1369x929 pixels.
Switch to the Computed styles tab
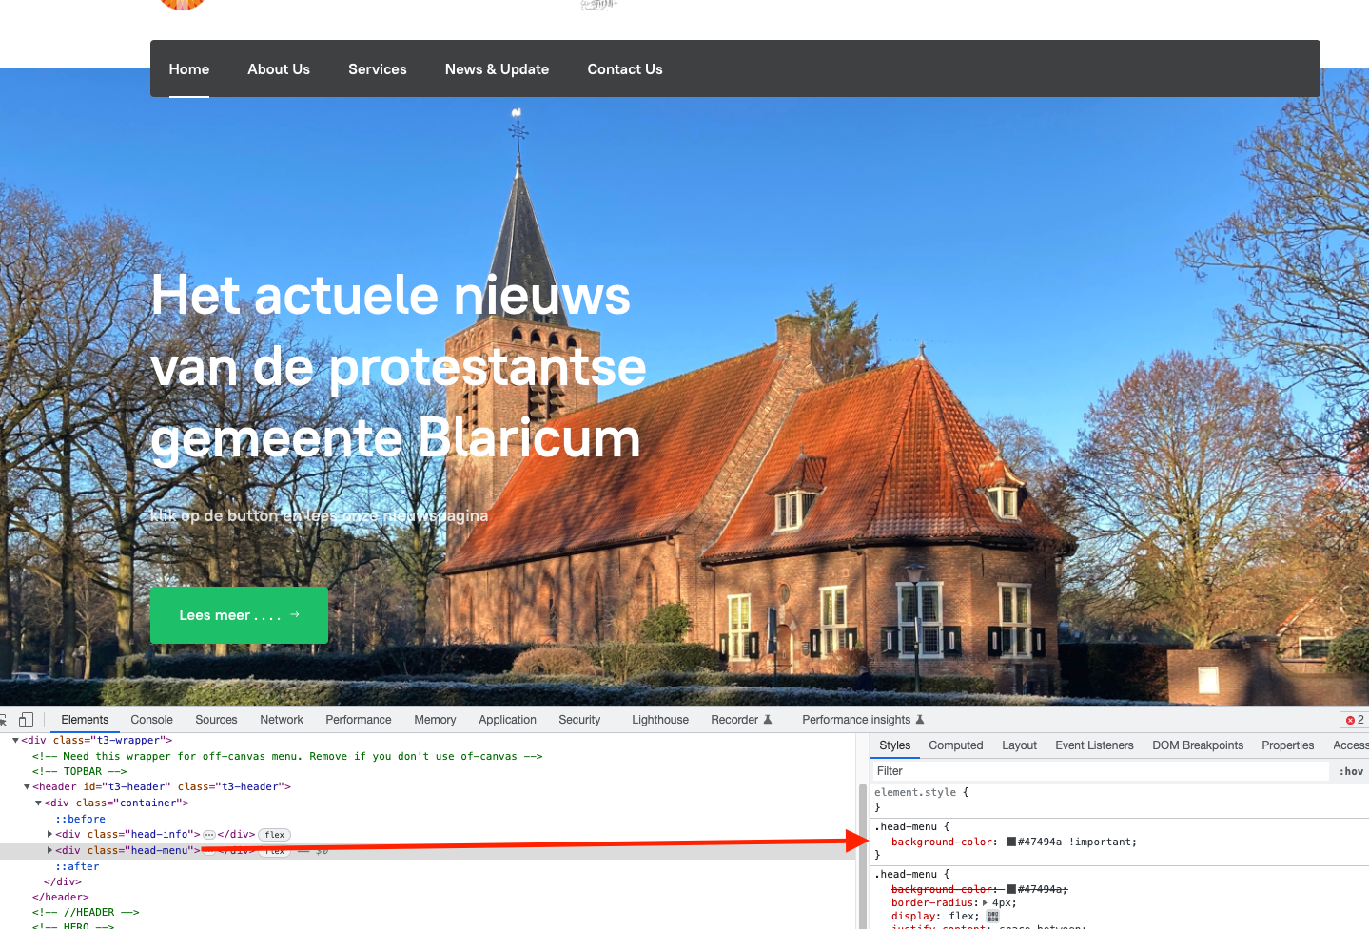pos(956,745)
